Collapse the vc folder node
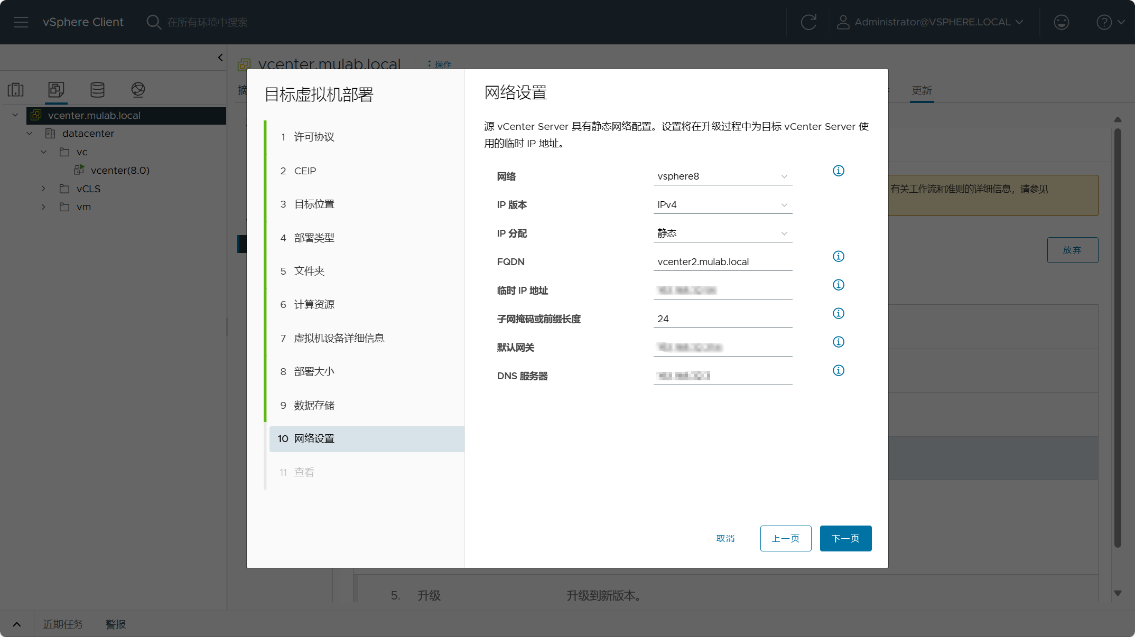 coord(44,152)
